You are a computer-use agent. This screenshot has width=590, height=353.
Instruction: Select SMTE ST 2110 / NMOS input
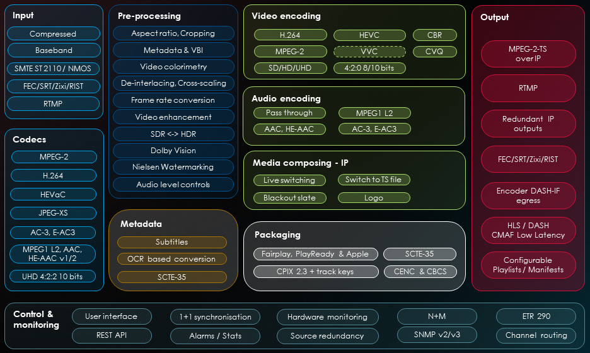pos(54,68)
